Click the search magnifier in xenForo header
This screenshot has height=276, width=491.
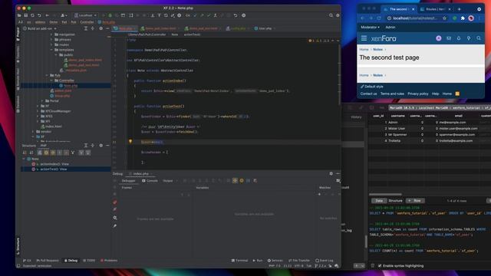point(479,38)
